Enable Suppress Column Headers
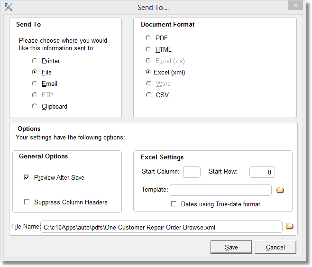Viewport: 312px width, 267px height. coord(27,202)
